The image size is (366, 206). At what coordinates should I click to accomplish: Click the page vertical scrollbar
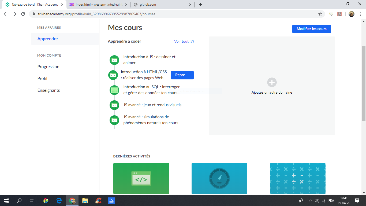point(364,83)
